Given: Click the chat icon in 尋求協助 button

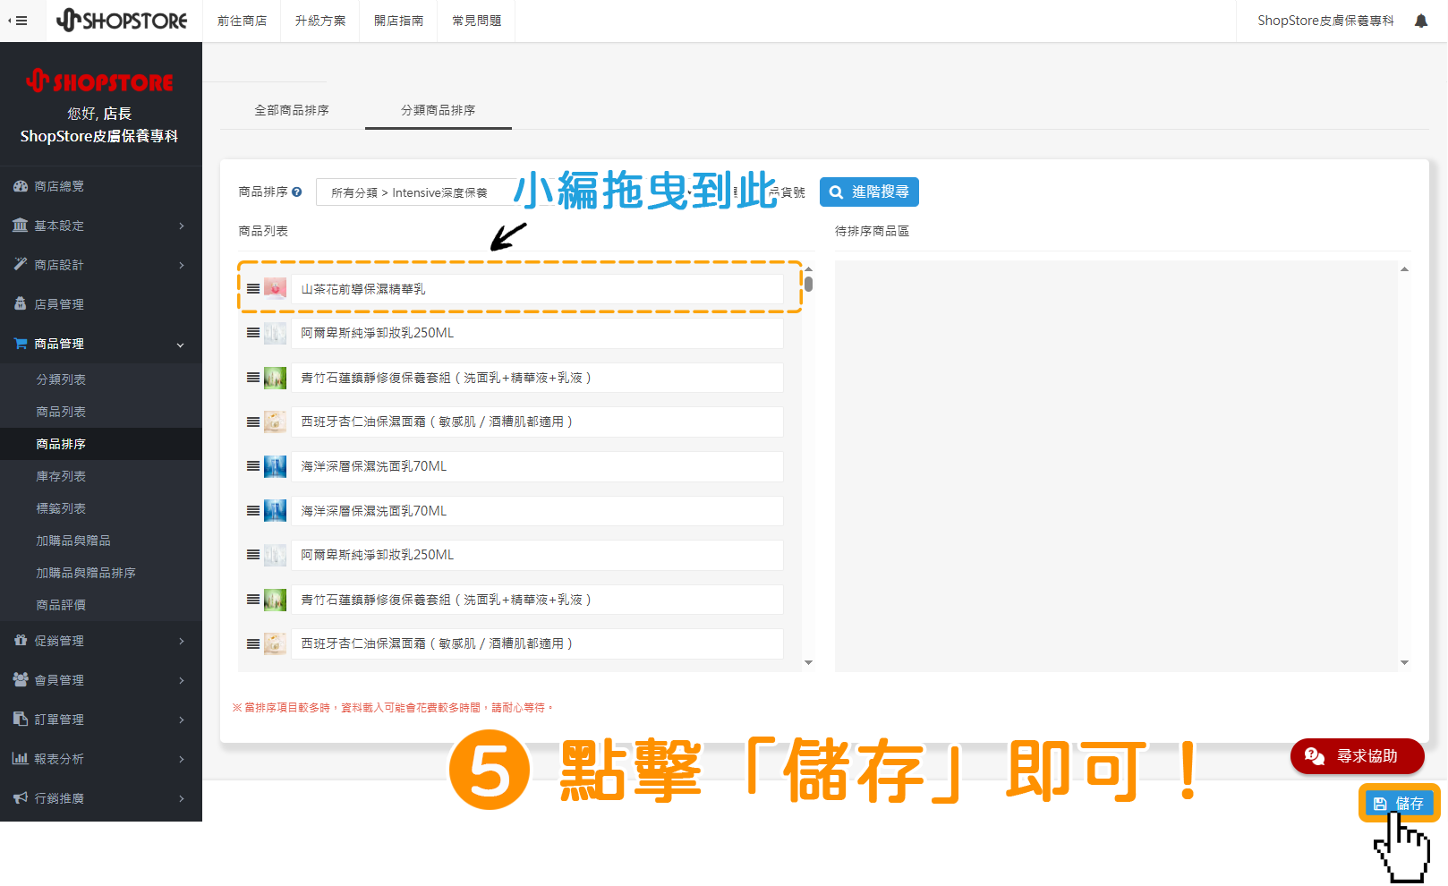Looking at the screenshot, I should tap(1315, 756).
